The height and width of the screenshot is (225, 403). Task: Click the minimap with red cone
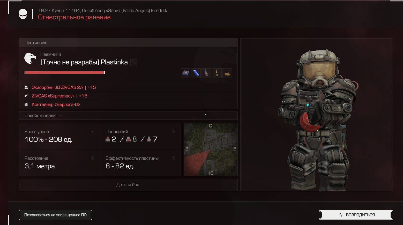click(x=211, y=149)
